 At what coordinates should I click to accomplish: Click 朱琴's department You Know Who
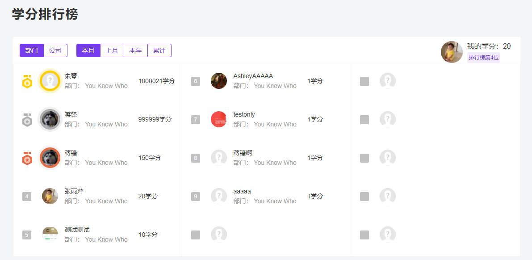click(x=106, y=86)
